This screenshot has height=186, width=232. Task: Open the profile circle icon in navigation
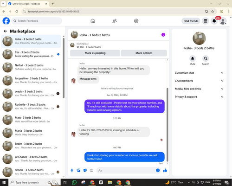click(136, 21)
